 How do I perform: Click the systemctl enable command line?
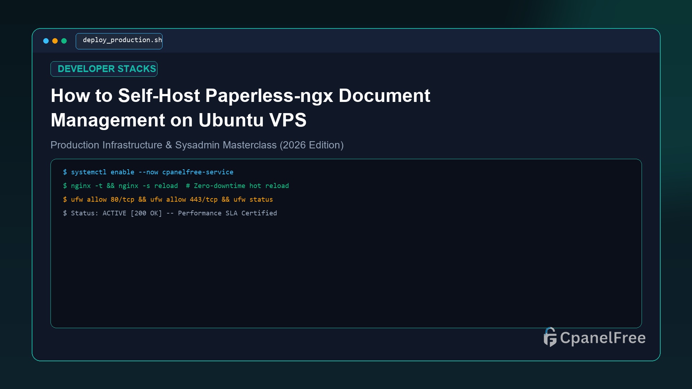tap(148, 172)
